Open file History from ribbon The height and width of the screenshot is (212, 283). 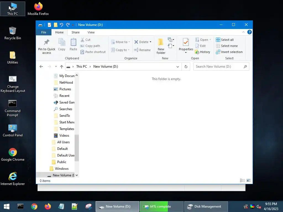203,52
